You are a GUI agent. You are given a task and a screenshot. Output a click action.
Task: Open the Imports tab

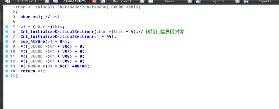(217, 1)
